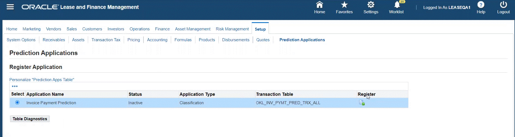The height and width of the screenshot is (137, 515).
Task: Select Invoice Payment Prediction radio button
Action: click(x=17, y=103)
